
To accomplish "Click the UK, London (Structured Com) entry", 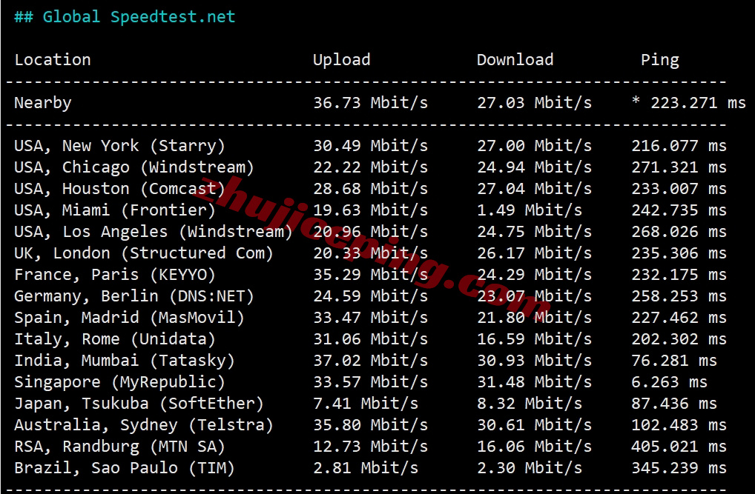I will click(144, 253).
